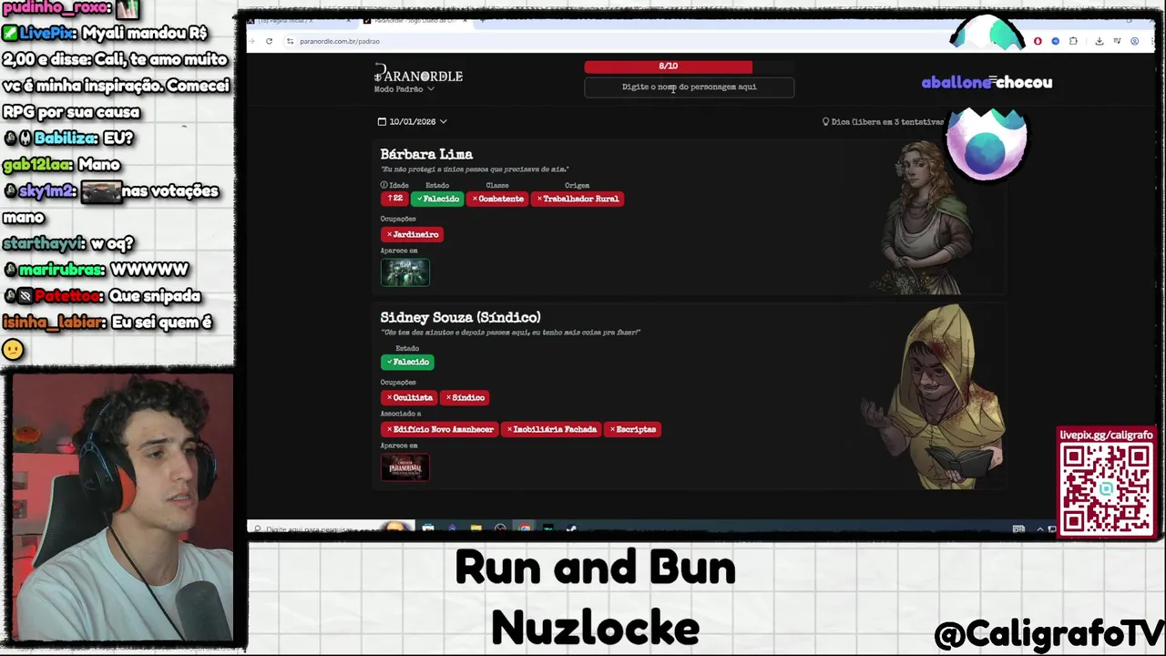This screenshot has height=656, width=1166.
Task: Click the Sidney Souza (Síndico) heading
Action: click(x=461, y=317)
